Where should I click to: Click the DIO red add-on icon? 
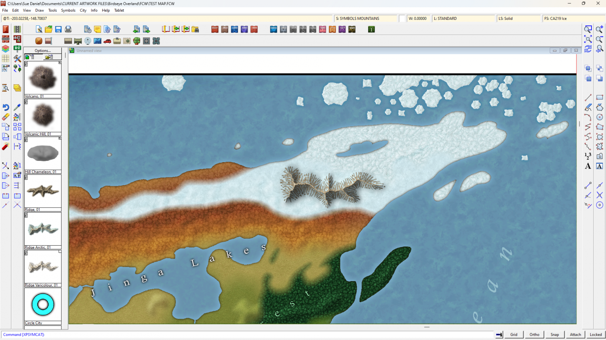(254, 29)
